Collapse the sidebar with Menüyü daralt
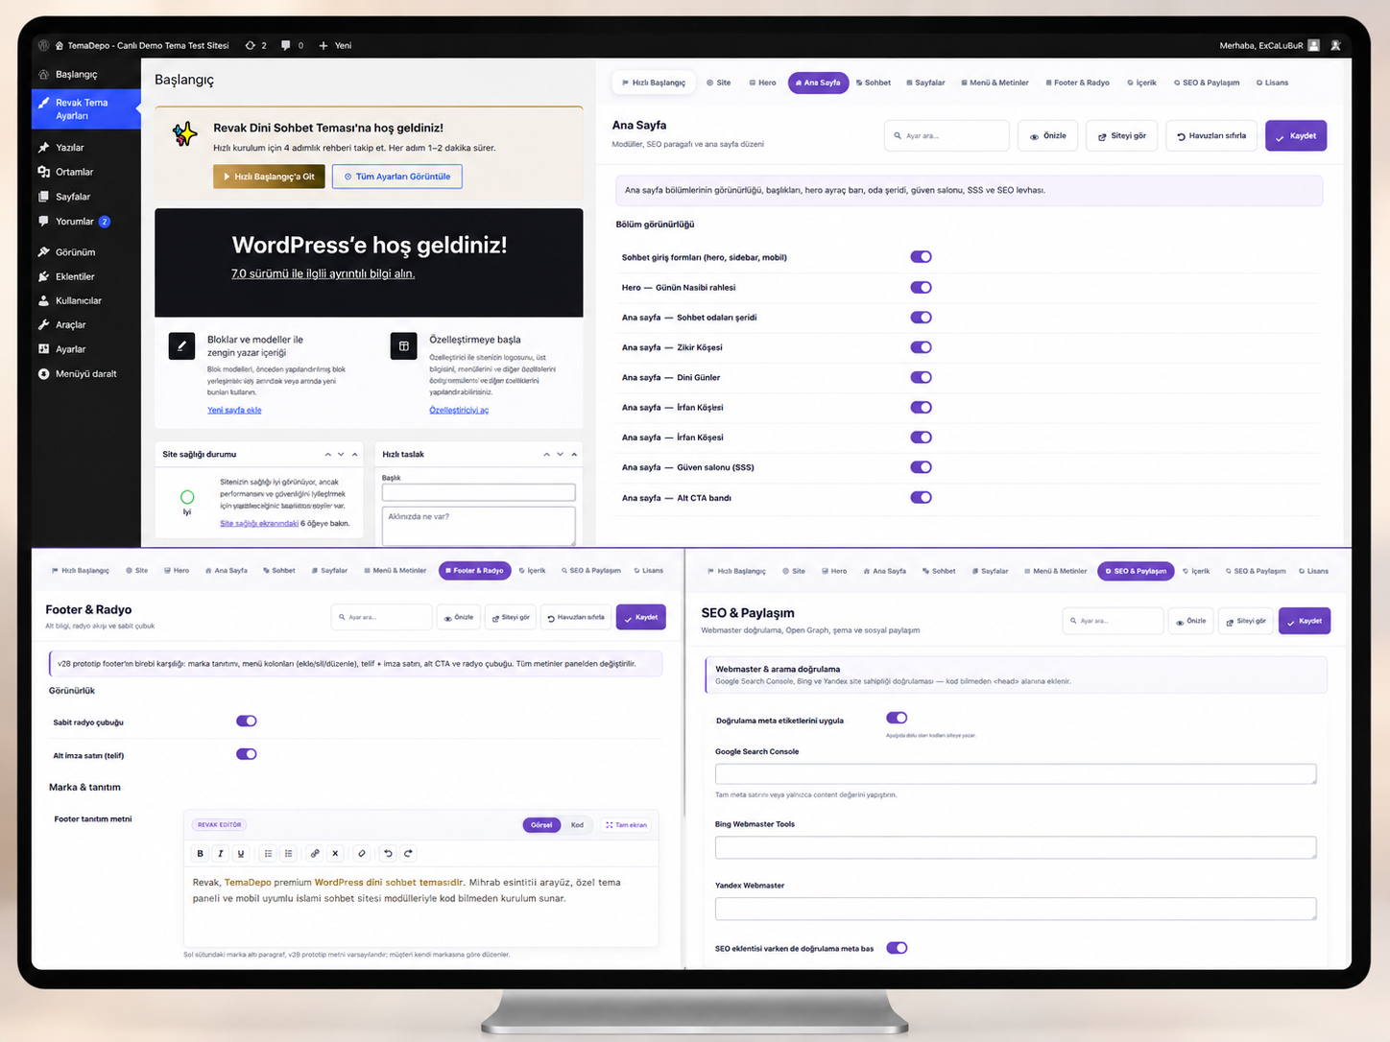 point(85,374)
